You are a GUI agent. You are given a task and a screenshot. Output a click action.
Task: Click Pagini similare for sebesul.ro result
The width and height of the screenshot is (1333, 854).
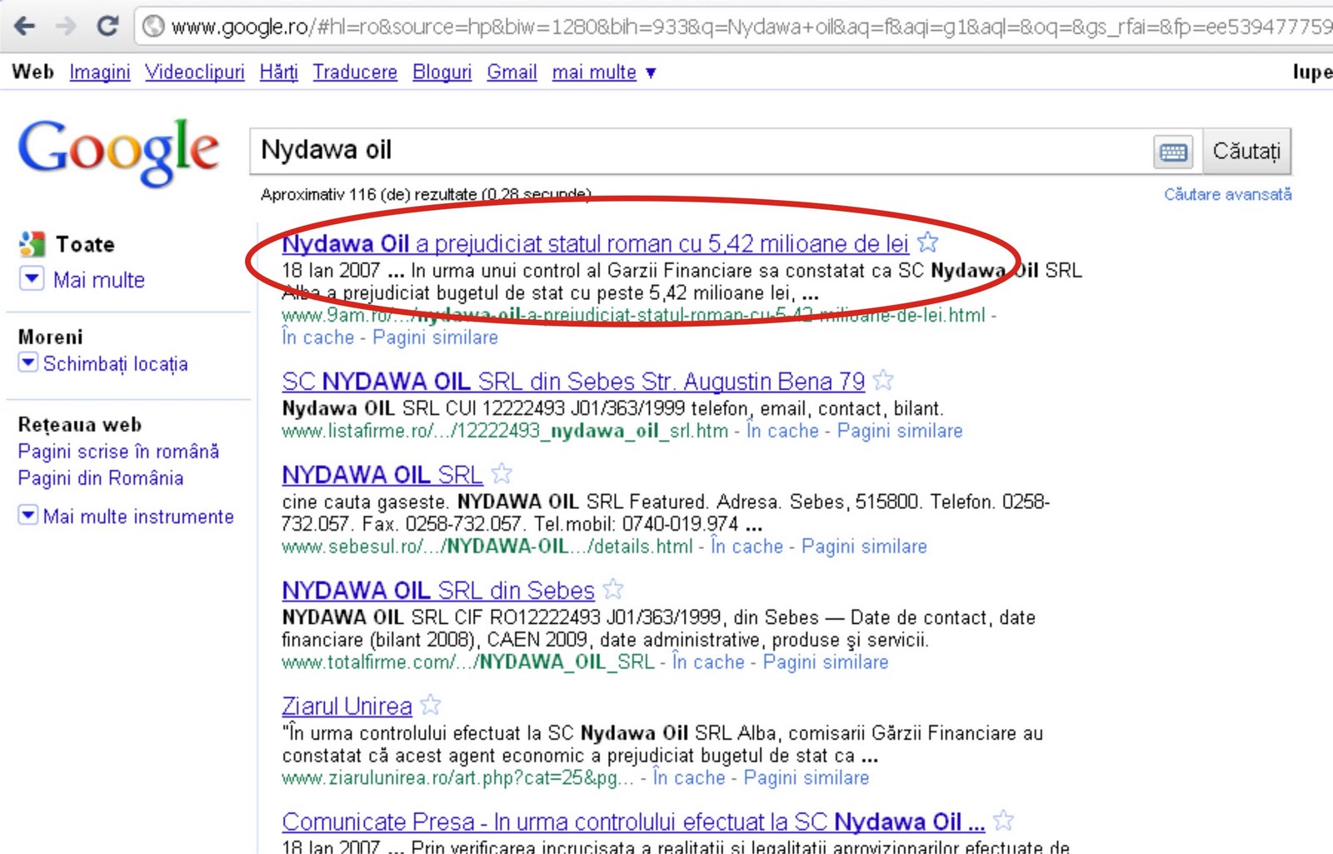(864, 547)
